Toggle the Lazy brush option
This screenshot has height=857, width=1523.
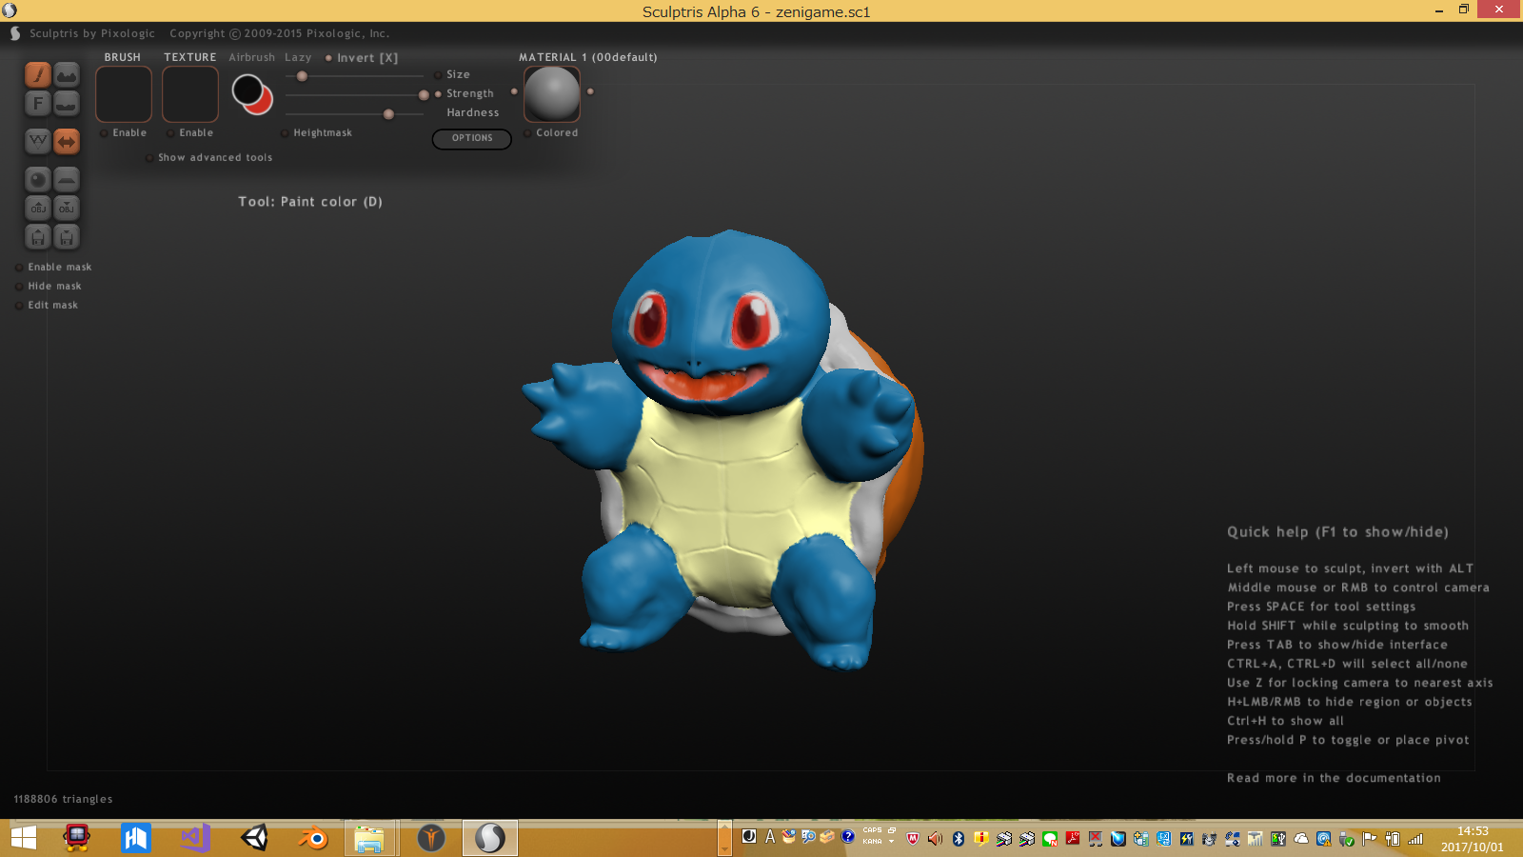coord(298,58)
